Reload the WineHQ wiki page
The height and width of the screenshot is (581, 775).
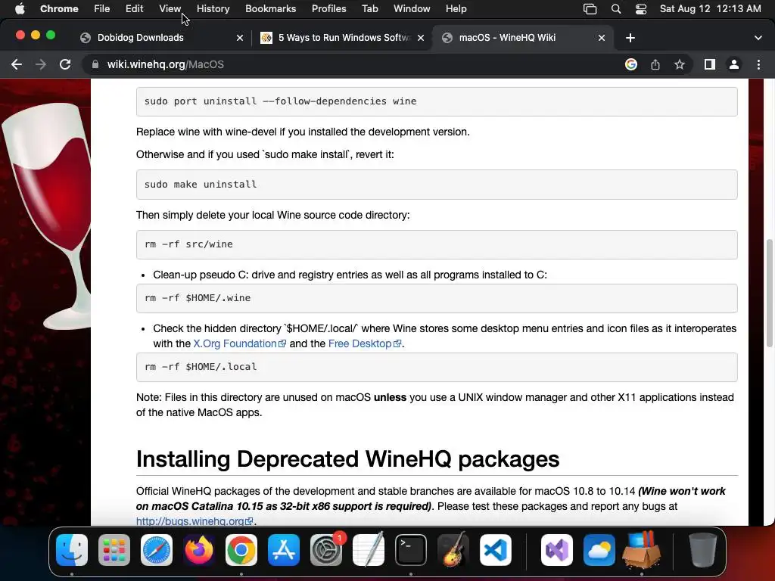(x=65, y=64)
